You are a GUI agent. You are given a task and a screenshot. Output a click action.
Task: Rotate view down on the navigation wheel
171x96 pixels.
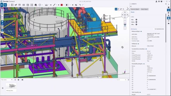[125, 17]
